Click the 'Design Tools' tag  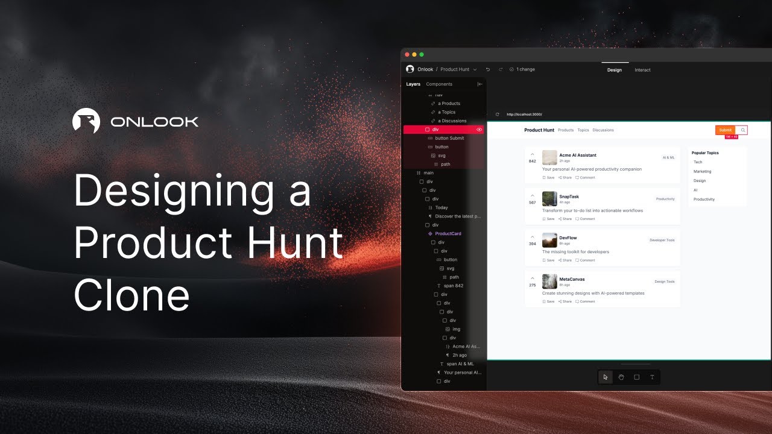point(665,281)
